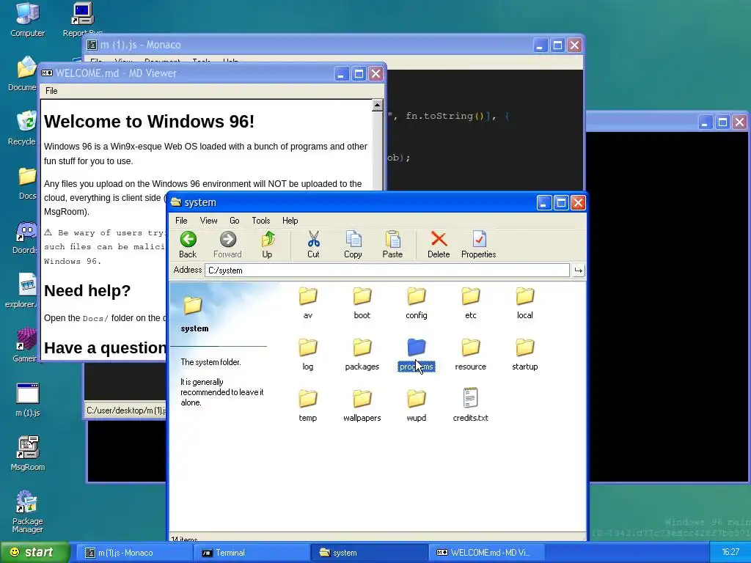Cut the selected item with the scissors
This screenshot has width=751, height=563.
point(313,245)
